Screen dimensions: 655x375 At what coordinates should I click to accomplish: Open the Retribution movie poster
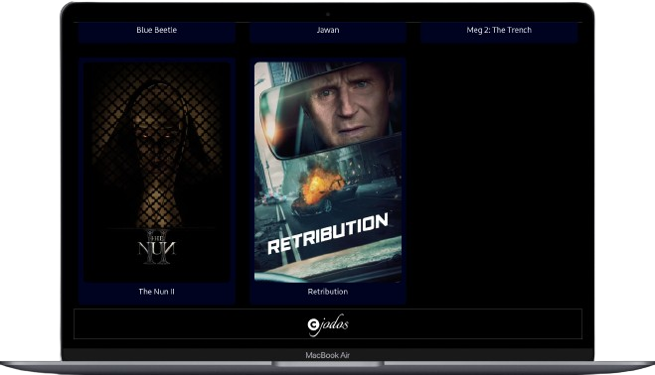(328, 172)
